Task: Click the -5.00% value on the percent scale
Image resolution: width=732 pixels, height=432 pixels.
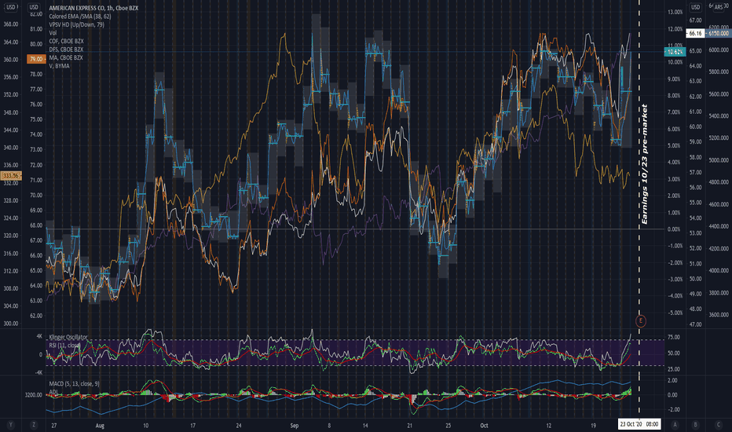Action: pos(675,313)
